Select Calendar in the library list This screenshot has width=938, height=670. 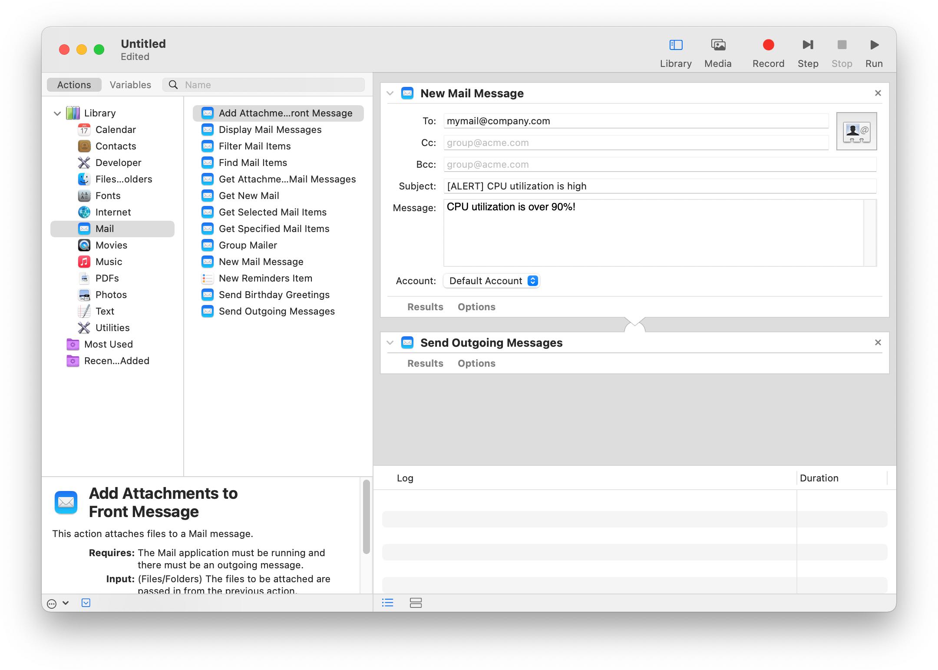pos(113,129)
